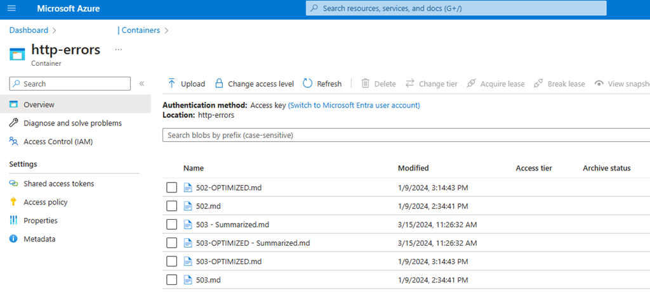Collapse the left sidebar menu
The width and height of the screenshot is (650, 297).
[x=142, y=84]
